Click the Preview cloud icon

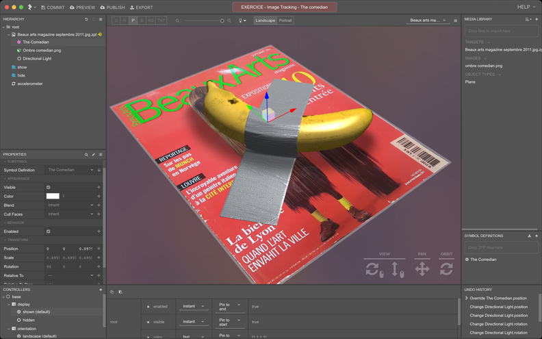tap(73, 7)
